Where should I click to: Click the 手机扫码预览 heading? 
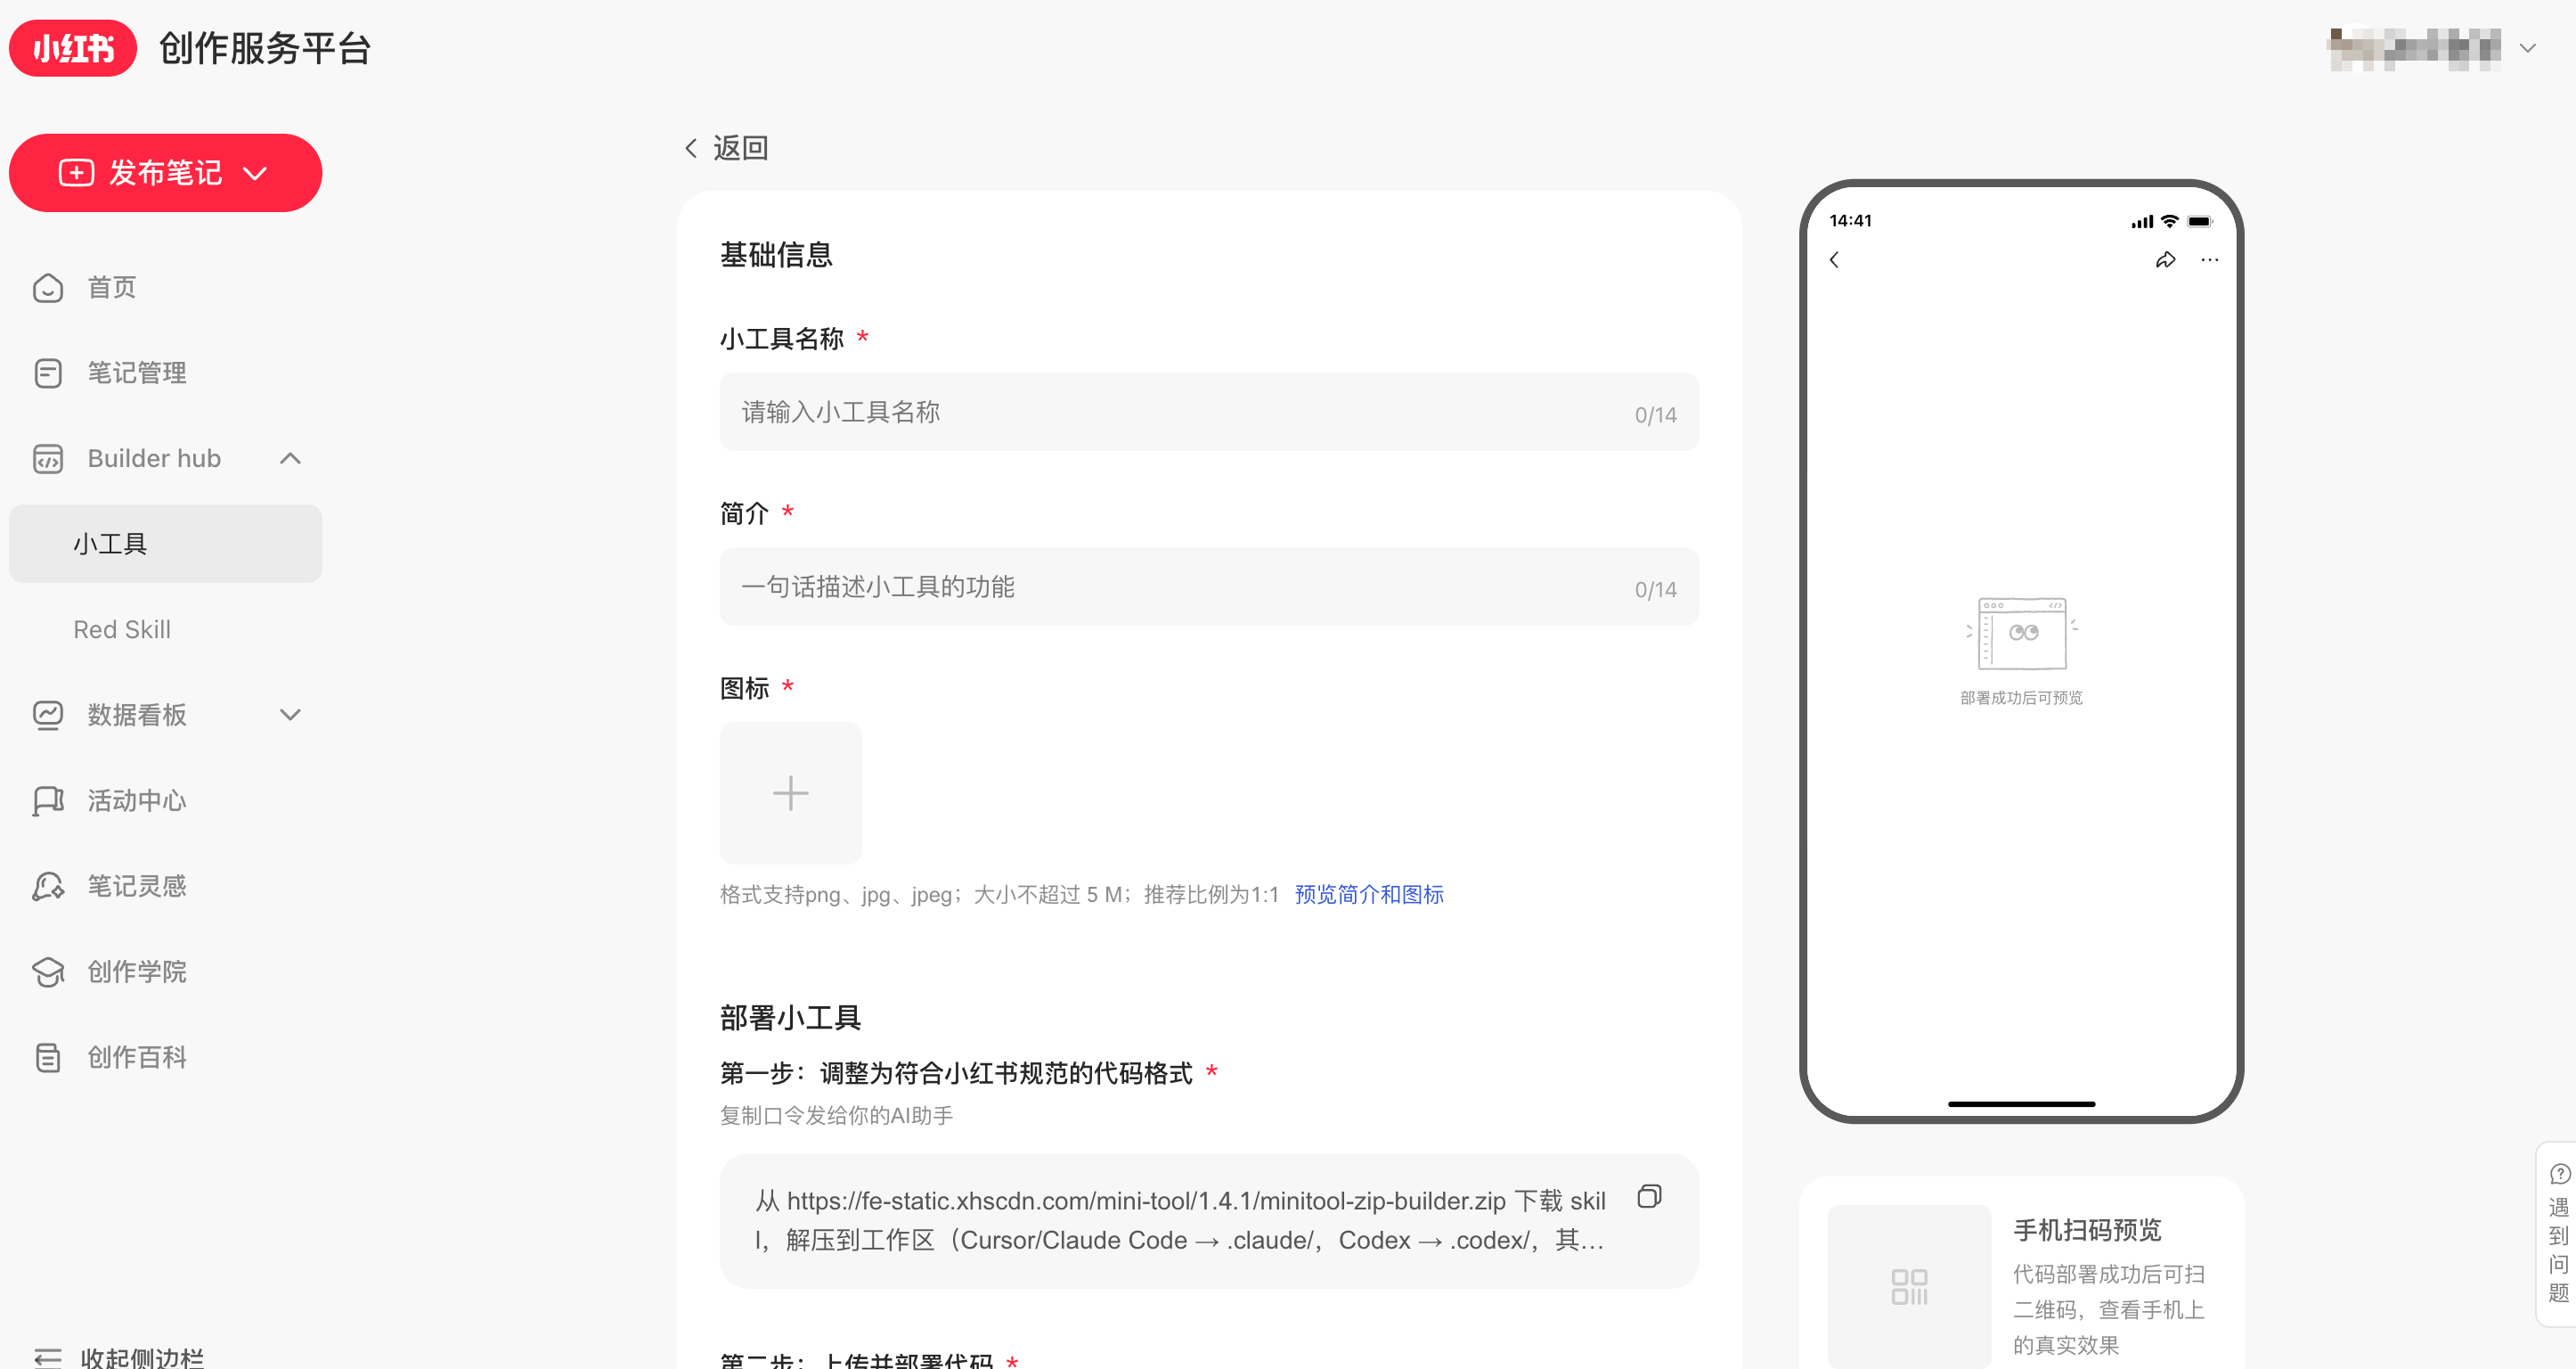tap(2087, 1230)
